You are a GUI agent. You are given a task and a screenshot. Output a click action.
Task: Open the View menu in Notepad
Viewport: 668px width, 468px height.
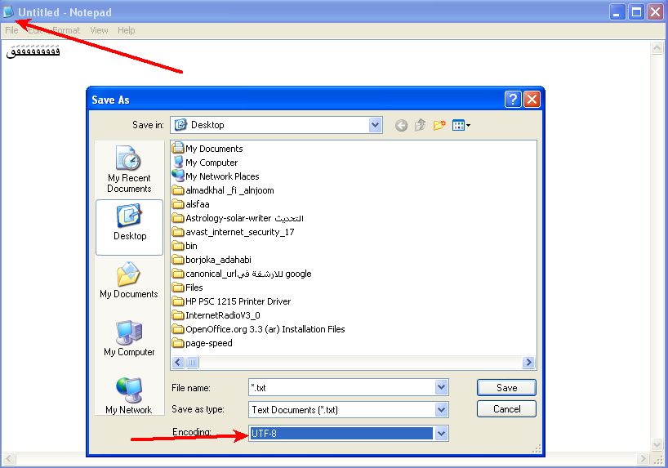[99, 30]
